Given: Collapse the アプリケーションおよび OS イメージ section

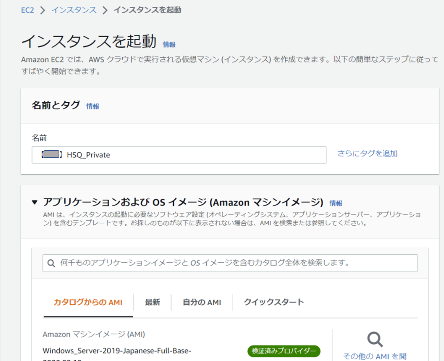Looking at the screenshot, I should pos(35,202).
